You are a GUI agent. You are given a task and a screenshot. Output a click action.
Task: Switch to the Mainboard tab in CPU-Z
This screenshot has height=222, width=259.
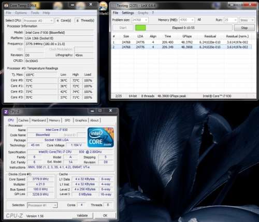39,120
